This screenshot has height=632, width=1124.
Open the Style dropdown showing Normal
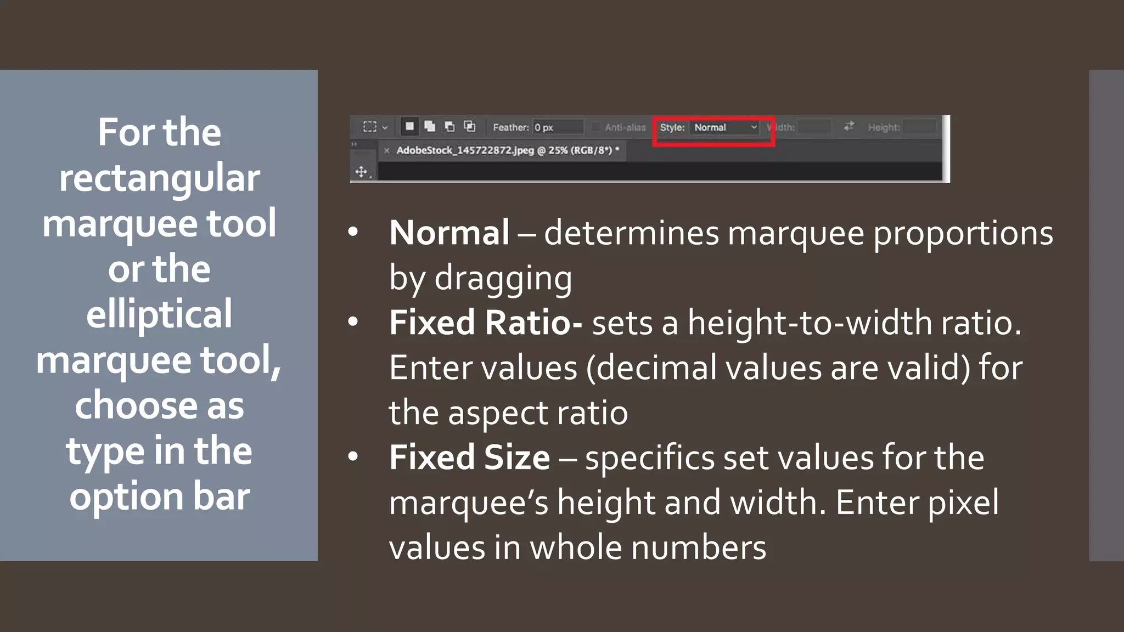click(724, 127)
